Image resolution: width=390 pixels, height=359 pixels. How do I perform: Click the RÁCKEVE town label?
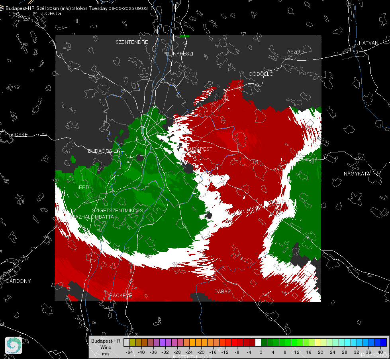pos(121,296)
